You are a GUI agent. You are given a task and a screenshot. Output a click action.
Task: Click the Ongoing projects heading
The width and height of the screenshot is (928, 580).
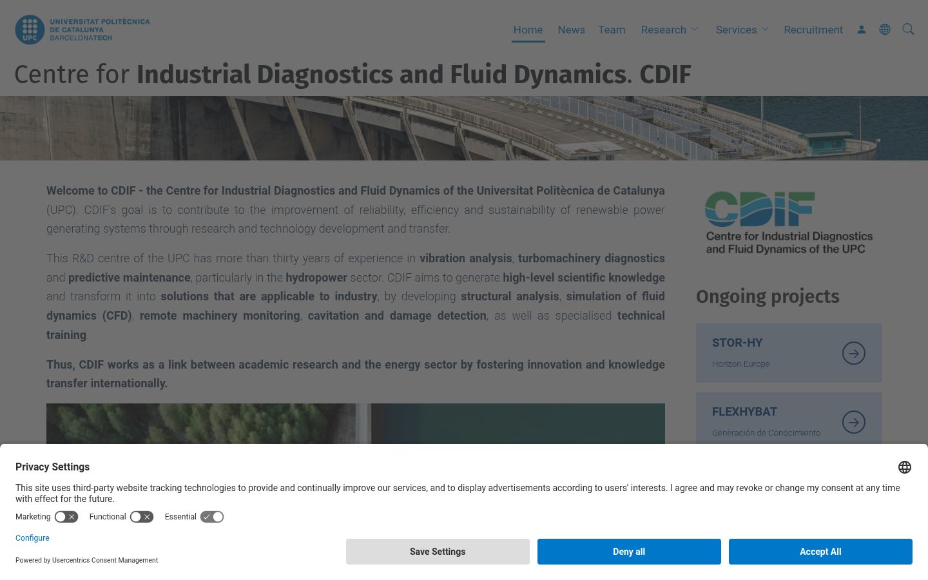tap(768, 296)
